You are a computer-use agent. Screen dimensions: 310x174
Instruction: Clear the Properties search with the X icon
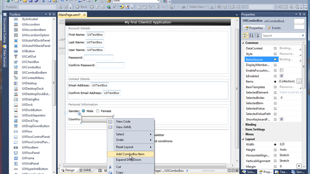coord(303,36)
